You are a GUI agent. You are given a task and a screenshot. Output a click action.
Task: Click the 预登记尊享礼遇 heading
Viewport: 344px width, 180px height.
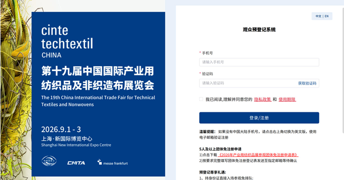point(213,172)
